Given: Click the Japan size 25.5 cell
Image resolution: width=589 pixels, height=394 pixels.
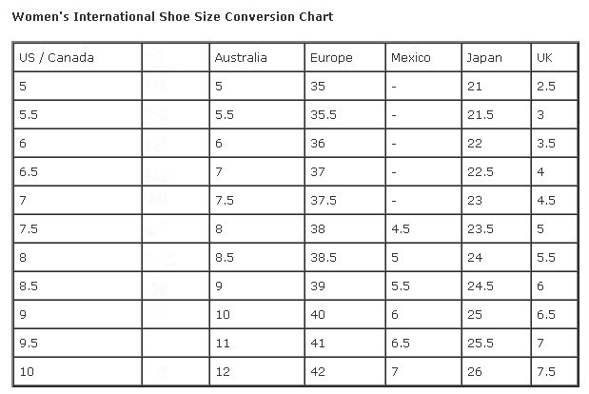Looking at the screenshot, I should [480, 343].
